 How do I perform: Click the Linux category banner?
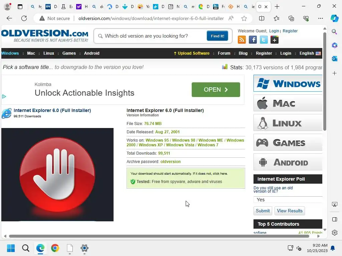click(288, 123)
